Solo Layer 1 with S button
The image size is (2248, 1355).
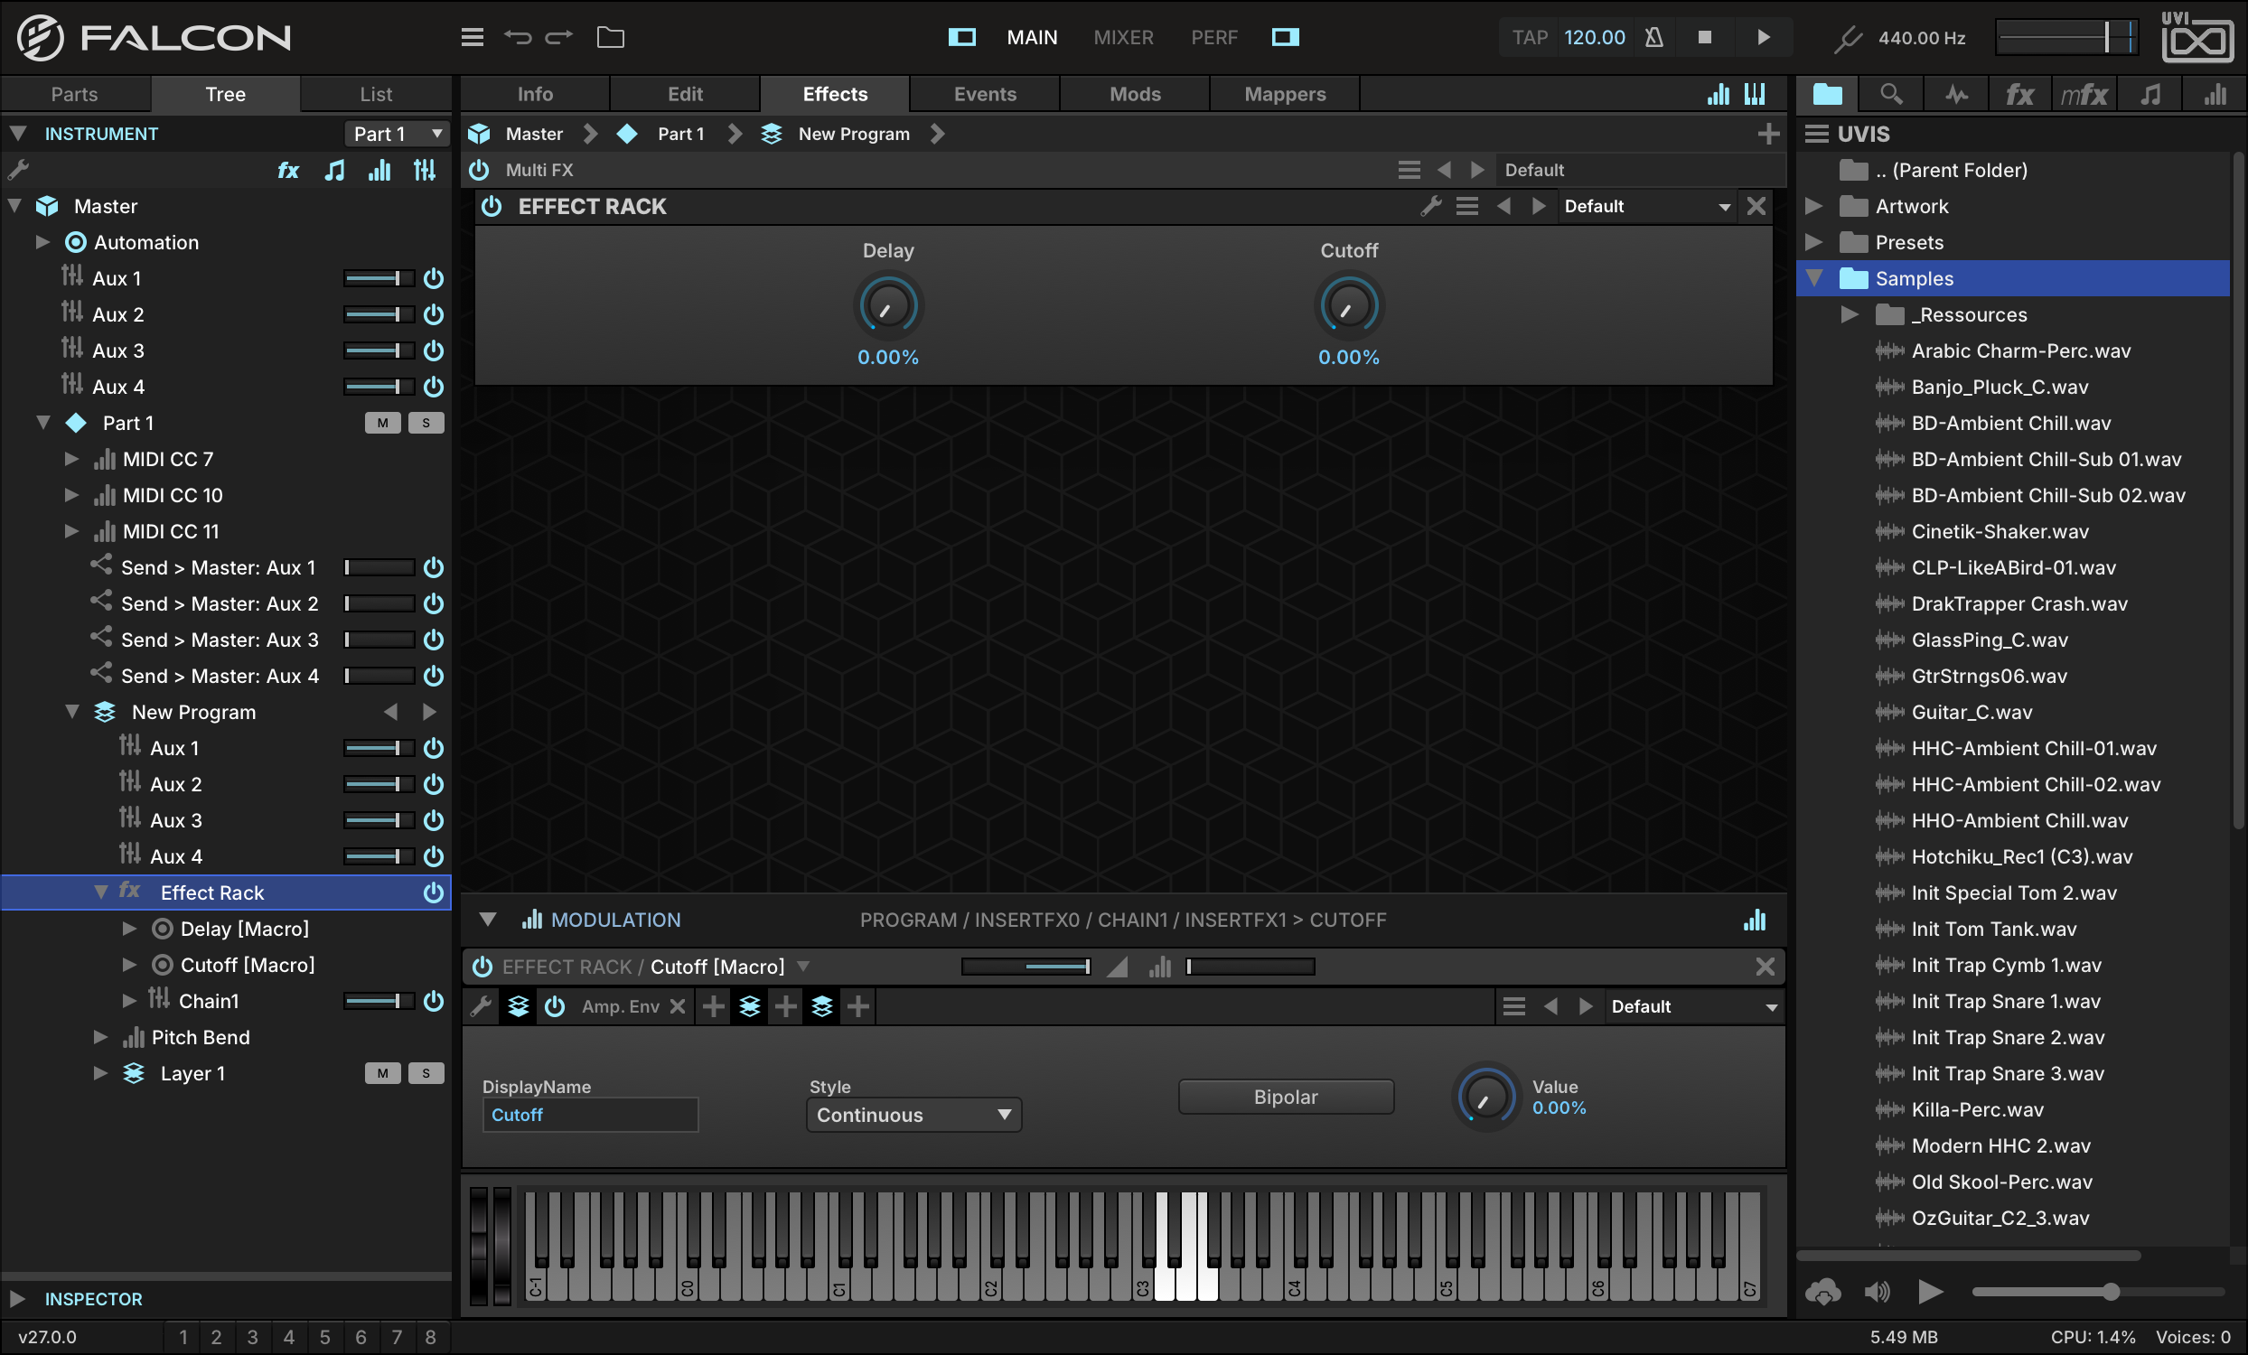click(426, 1073)
